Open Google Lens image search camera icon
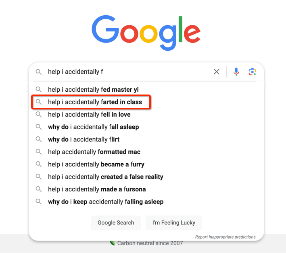Image resolution: width=286 pixels, height=253 pixels. pos(252,72)
